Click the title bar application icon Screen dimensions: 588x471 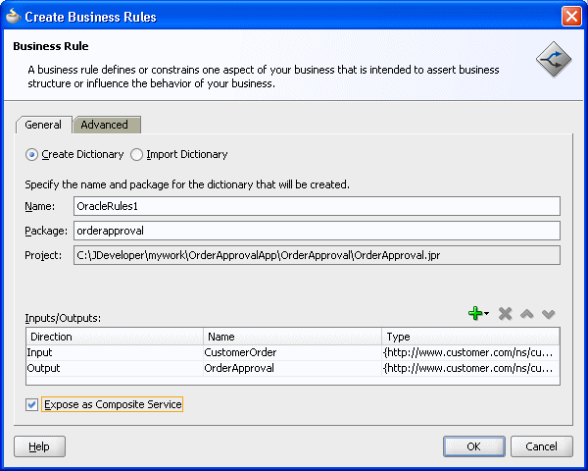point(13,16)
